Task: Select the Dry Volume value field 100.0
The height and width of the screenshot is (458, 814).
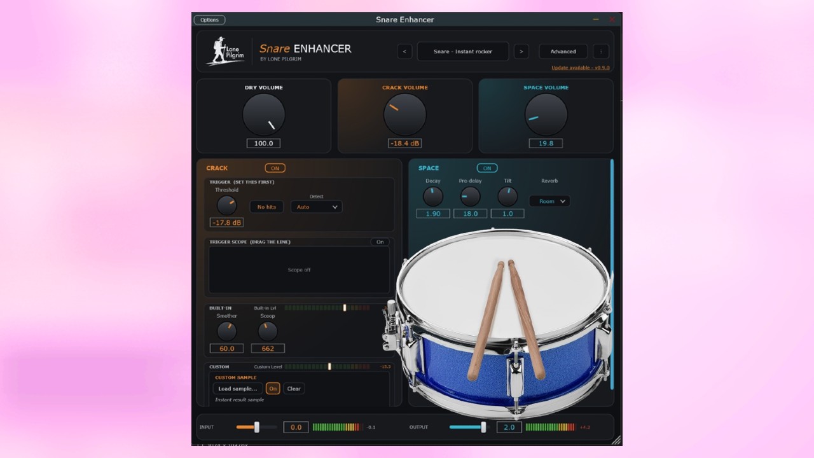Action: click(264, 143)
